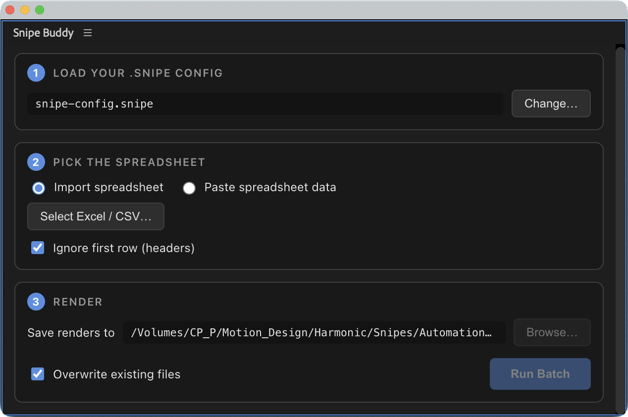
Task: Choose the Paste spreadsheet data radio option
Action: 189,188
